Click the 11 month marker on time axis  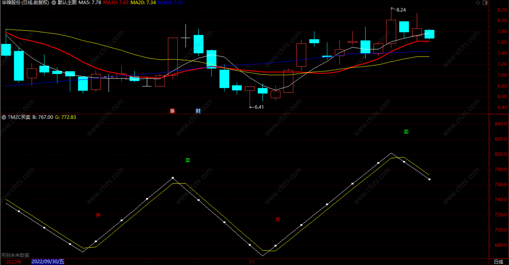tap(252, 262)
